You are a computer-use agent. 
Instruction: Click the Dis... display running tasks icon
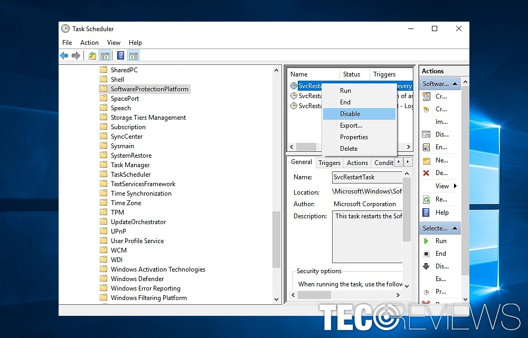(x=426, y=134)
